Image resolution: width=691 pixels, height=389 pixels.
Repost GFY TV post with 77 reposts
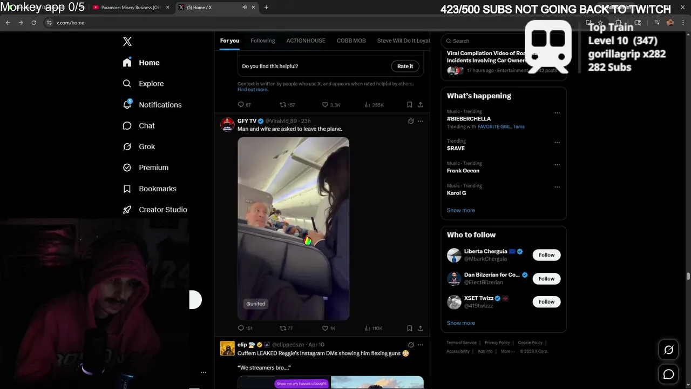[x=286, y=328]
